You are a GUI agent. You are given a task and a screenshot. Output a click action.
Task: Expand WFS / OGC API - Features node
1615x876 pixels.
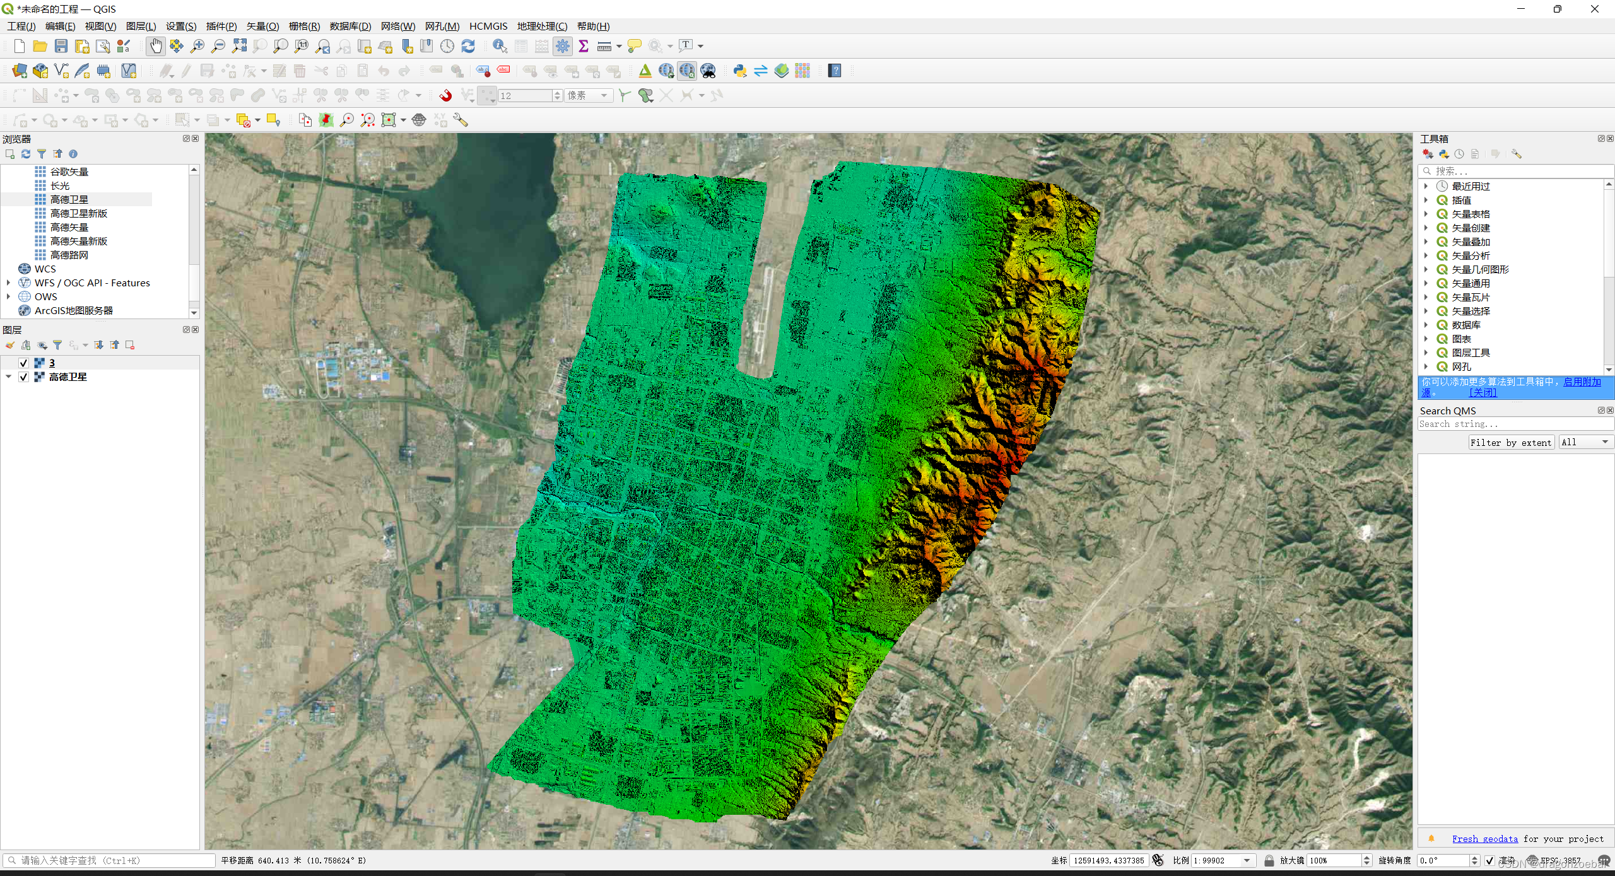[8, 283]
